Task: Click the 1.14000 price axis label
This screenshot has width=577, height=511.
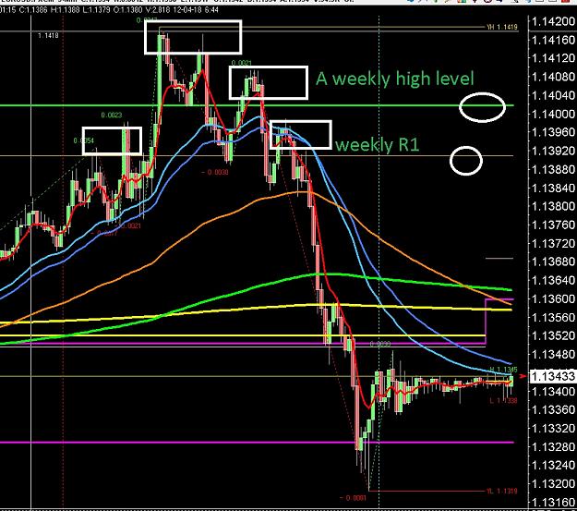Action: (x=553, y=114)
